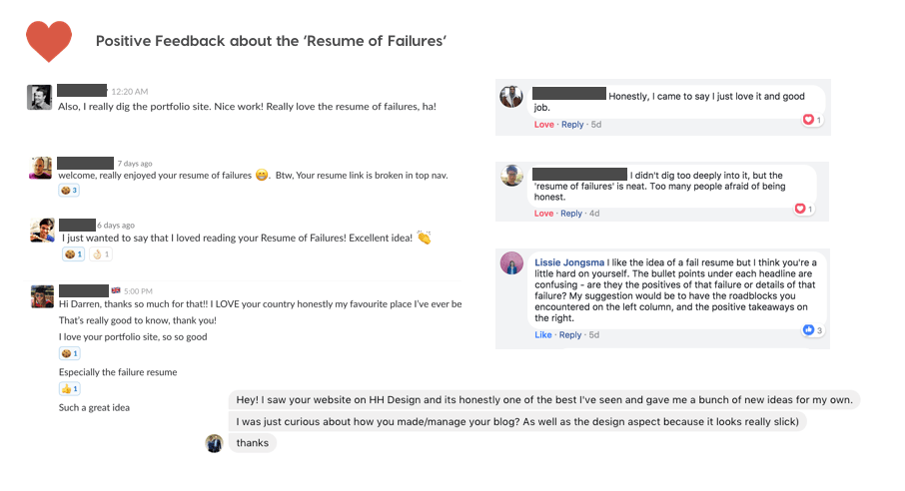Screen dimensions: 905x491
Task: Click cookie reaction under 'I love your portfolio site'
Action: coord(69,353)
